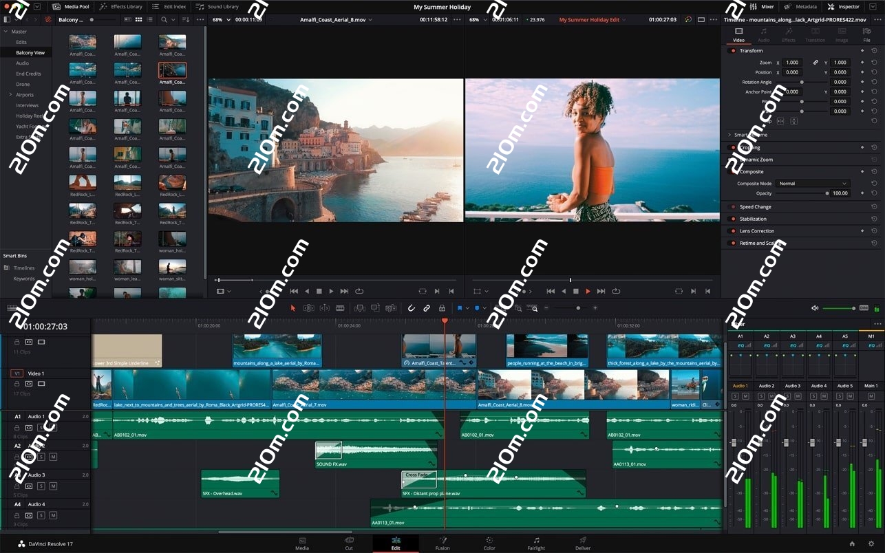Collapse the Master bin
This screenshot has height=553, width=885.
coord(6,31)
